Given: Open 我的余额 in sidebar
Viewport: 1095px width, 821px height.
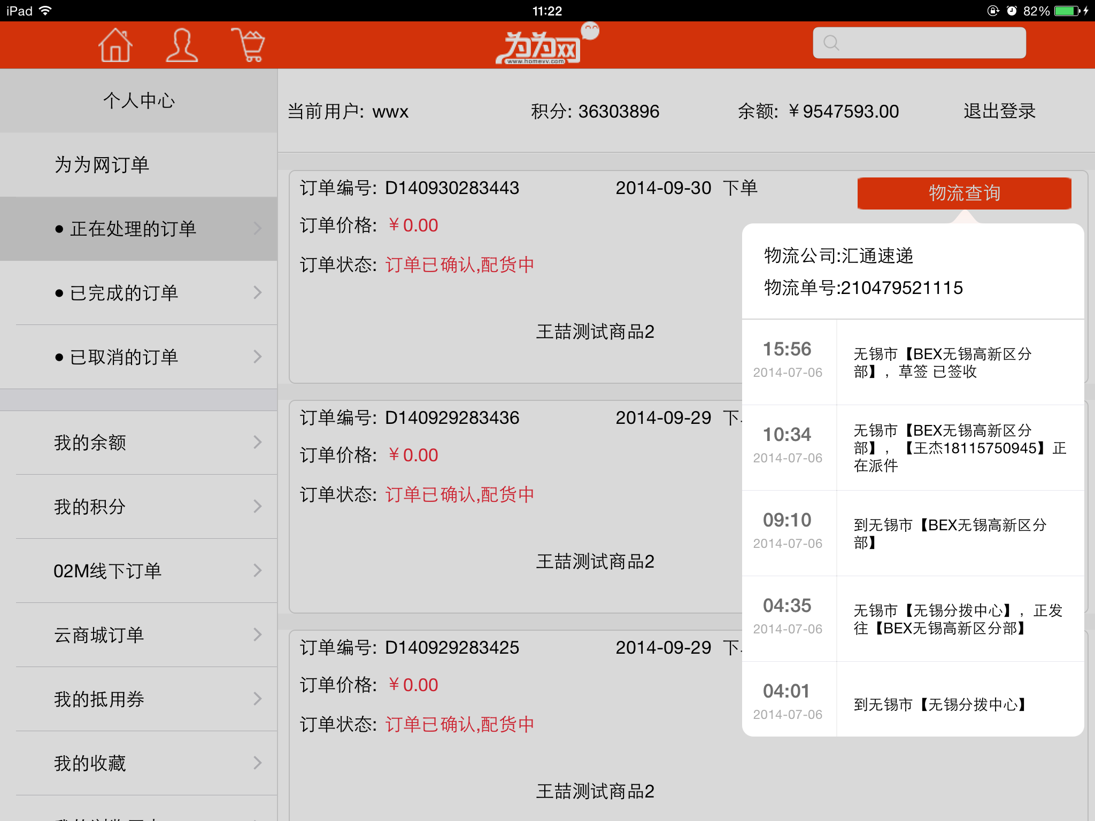Looking at the screenshot, I should [138, 443].
